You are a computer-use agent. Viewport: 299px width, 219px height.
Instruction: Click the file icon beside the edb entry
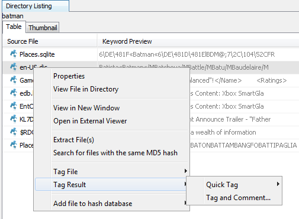click(14, 93)
